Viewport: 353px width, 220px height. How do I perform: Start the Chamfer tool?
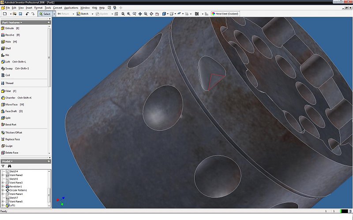(10, 97)
